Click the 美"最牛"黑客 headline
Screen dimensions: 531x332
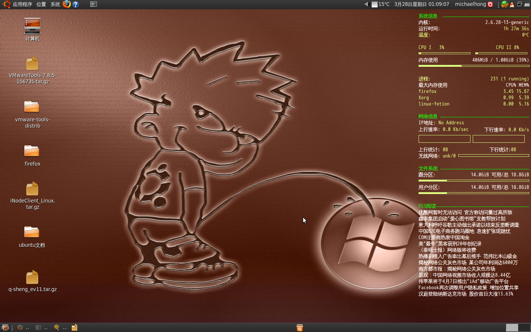(450, 244)
